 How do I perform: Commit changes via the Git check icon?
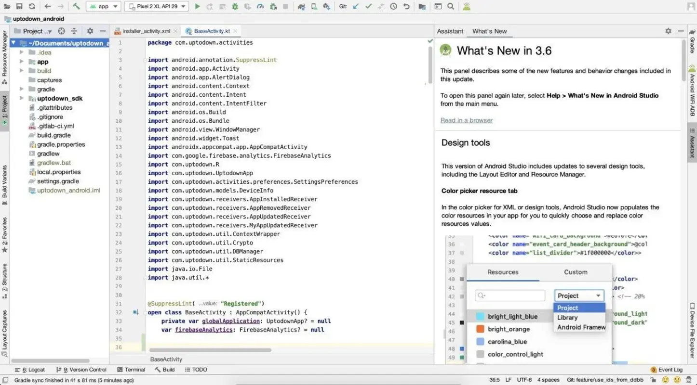tap(369, 6)
